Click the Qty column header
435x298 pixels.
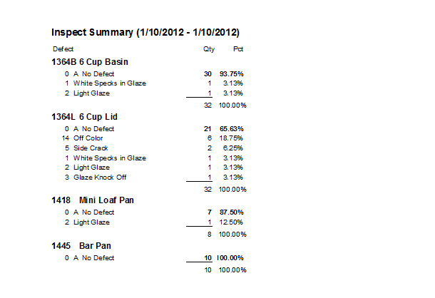(x=209, y=48)
